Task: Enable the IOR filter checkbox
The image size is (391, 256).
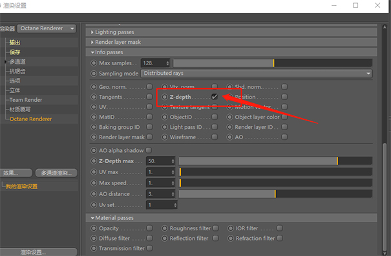Action: point(280,228)
